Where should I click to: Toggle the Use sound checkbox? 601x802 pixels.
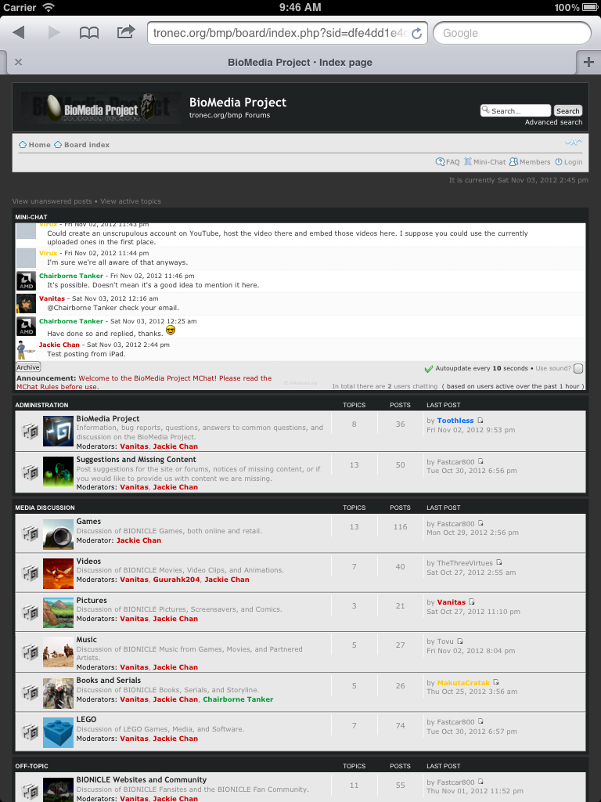pyautogui.click(x=578, y=368)
